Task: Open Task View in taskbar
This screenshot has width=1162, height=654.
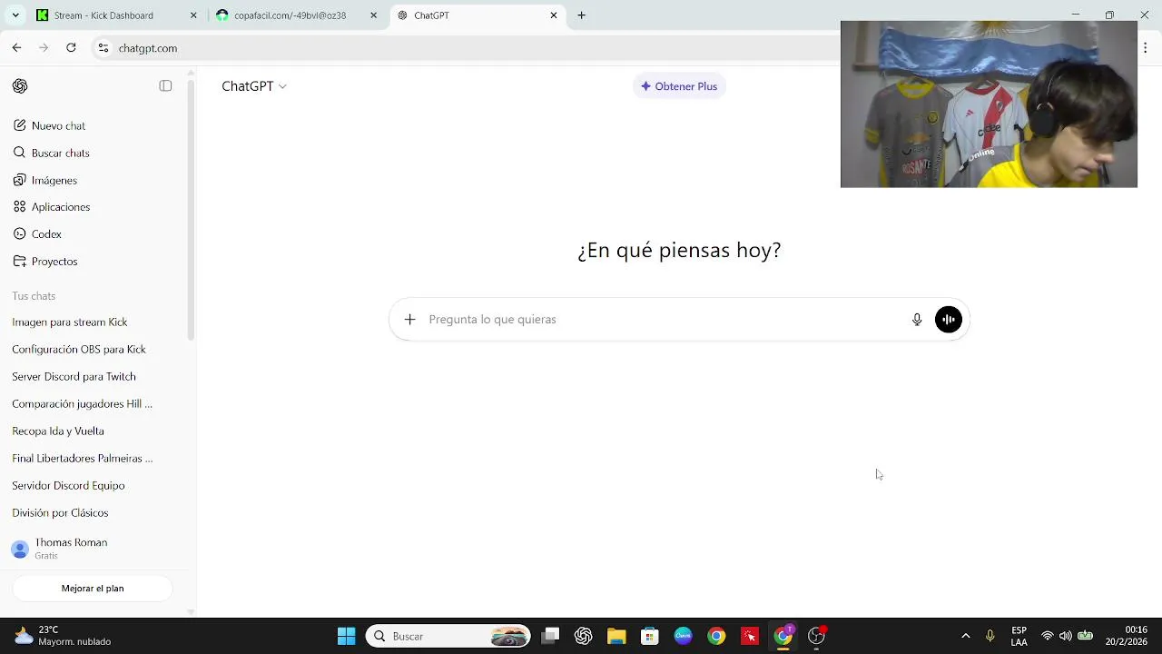Action: pyautogui.click(x=550, y=636)
